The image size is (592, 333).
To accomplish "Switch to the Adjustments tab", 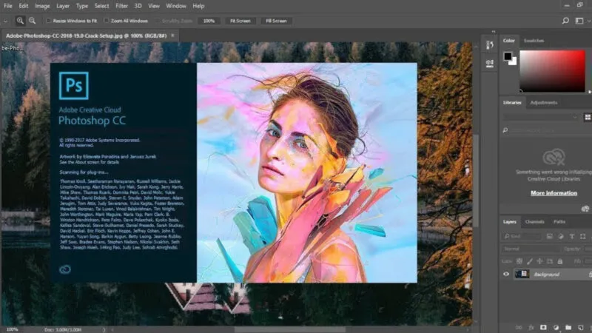I will pyautogui.click(x=544, y=102).
